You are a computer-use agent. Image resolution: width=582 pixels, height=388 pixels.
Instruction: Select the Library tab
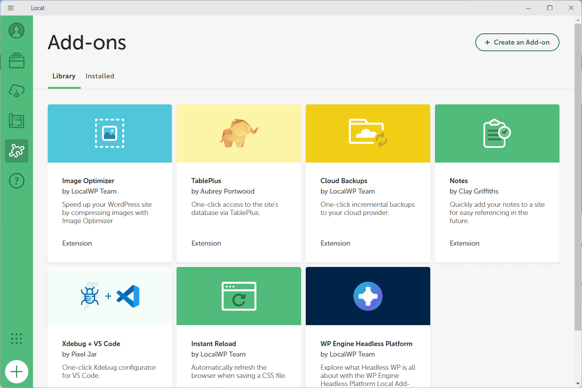(x=64, y=76)
